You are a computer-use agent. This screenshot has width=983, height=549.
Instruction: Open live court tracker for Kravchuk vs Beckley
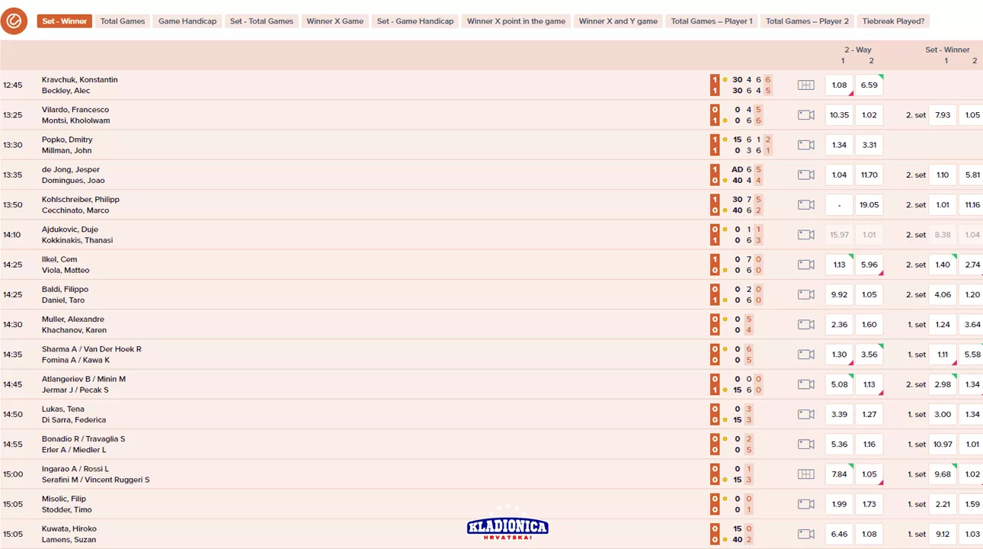[x=805, y=85]
